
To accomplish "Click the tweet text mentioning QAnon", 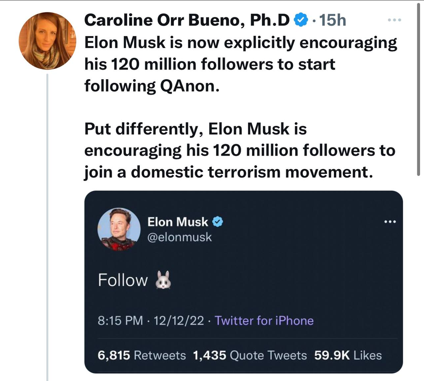I will pos(240,64).
